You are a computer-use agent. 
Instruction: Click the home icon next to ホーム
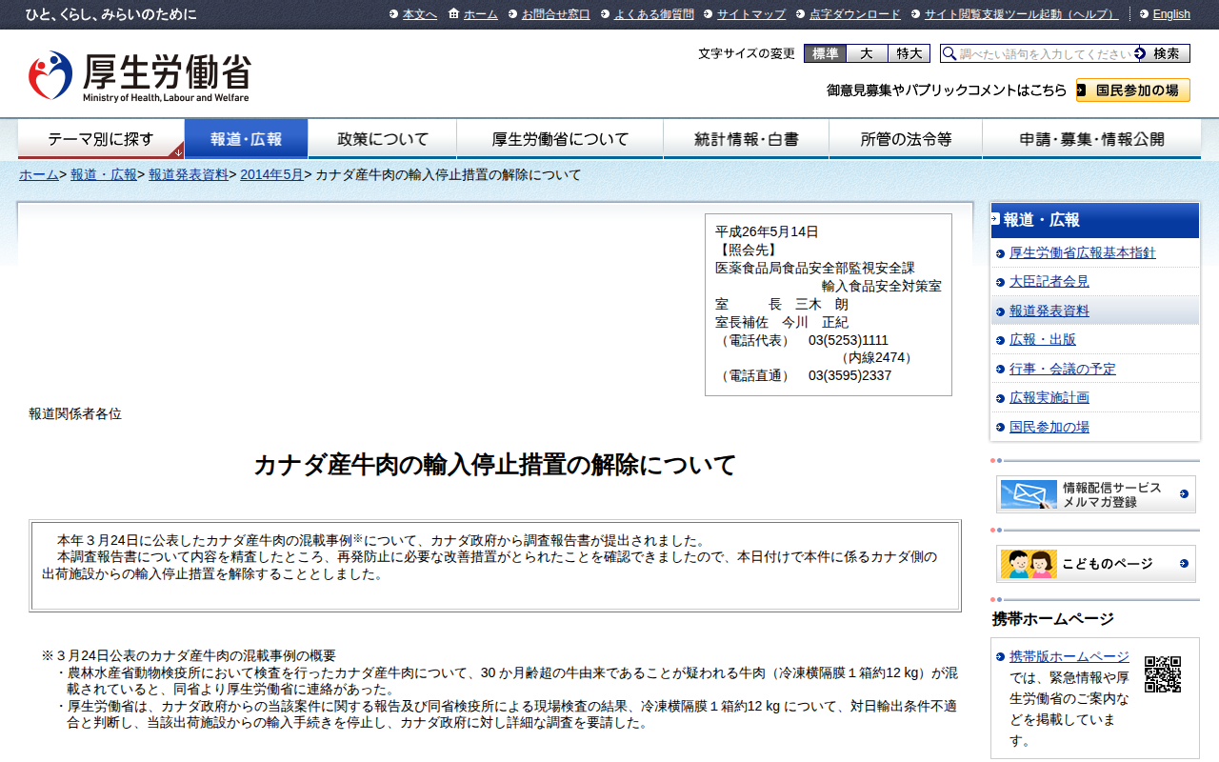[x=453, y=13]
